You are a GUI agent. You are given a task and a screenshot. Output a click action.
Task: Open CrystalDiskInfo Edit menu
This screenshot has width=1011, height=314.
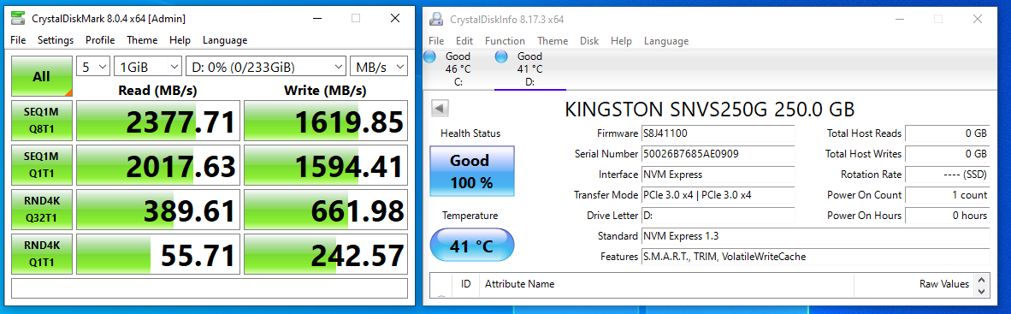point(464,40)
